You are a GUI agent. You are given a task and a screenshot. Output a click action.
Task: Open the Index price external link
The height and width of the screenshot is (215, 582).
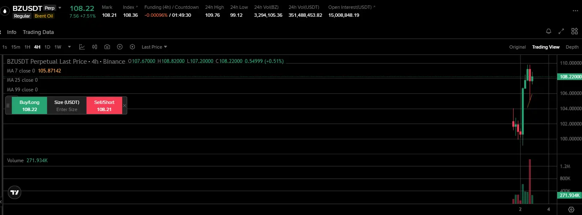[x=136, y=8]
